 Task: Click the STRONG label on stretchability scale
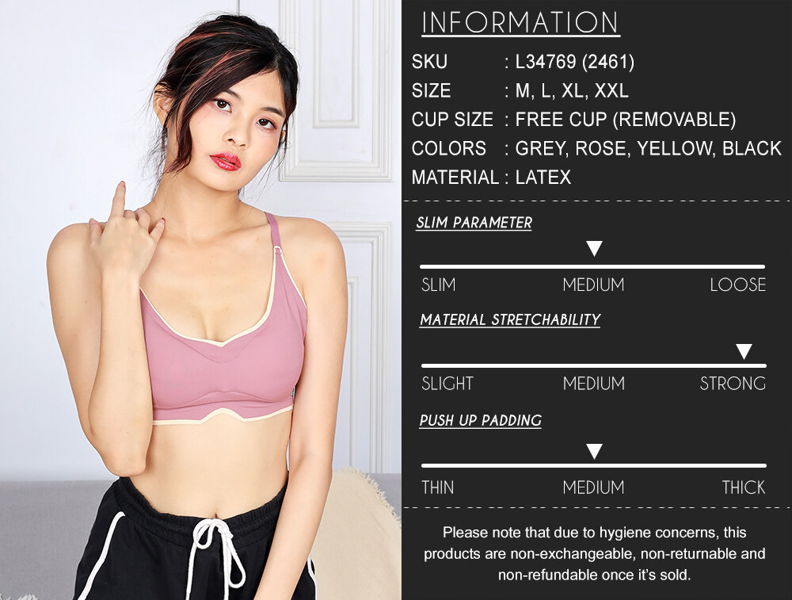point(733,384)
